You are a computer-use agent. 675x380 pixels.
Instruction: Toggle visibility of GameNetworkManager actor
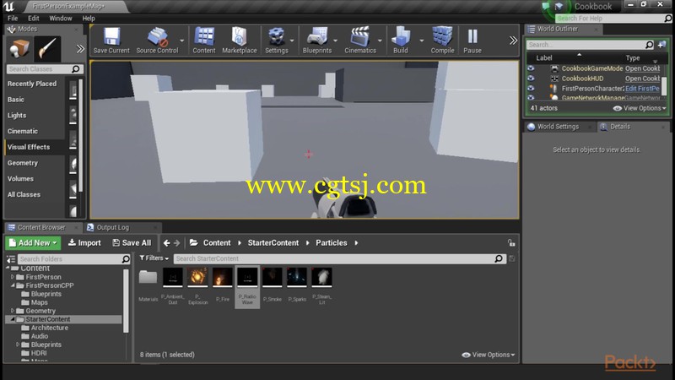point(531,98)
